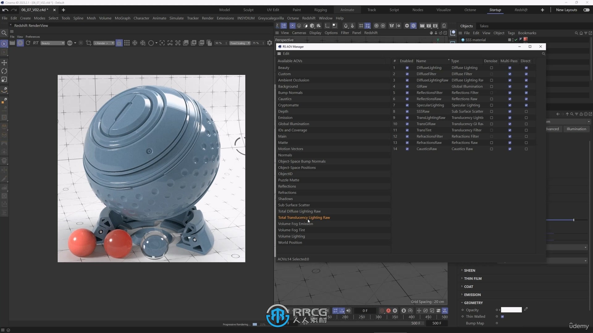Toggle RT mode in RenderView

click(36, 43)
